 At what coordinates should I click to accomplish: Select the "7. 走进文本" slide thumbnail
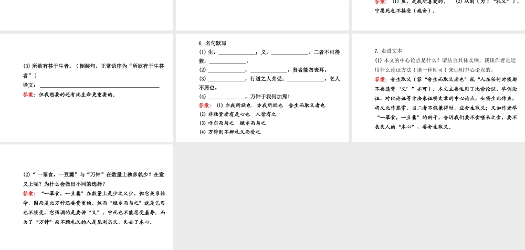coord(438,87)
